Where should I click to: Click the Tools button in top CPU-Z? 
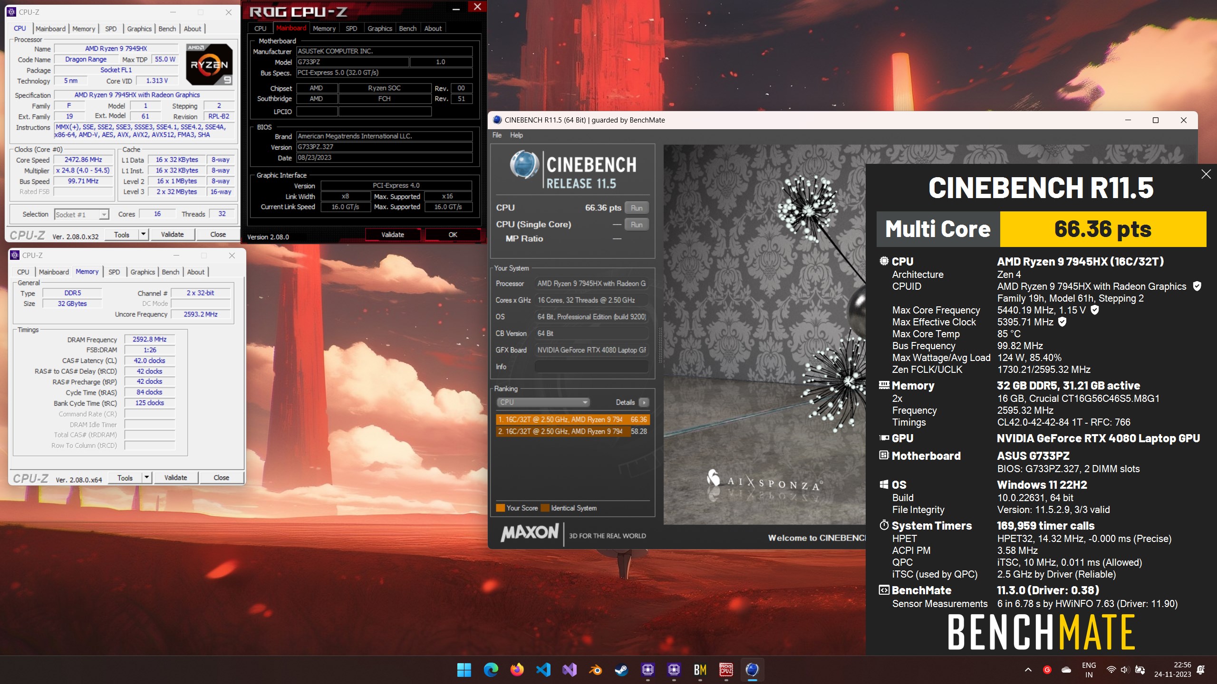tap(122, 234)
